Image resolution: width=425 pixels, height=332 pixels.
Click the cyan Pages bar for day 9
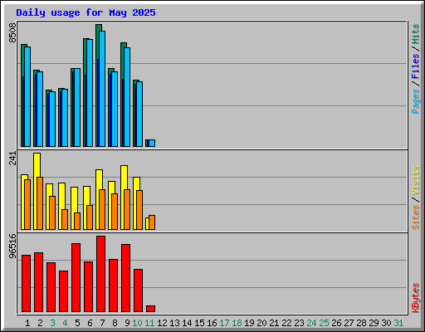tap(127, 97)
